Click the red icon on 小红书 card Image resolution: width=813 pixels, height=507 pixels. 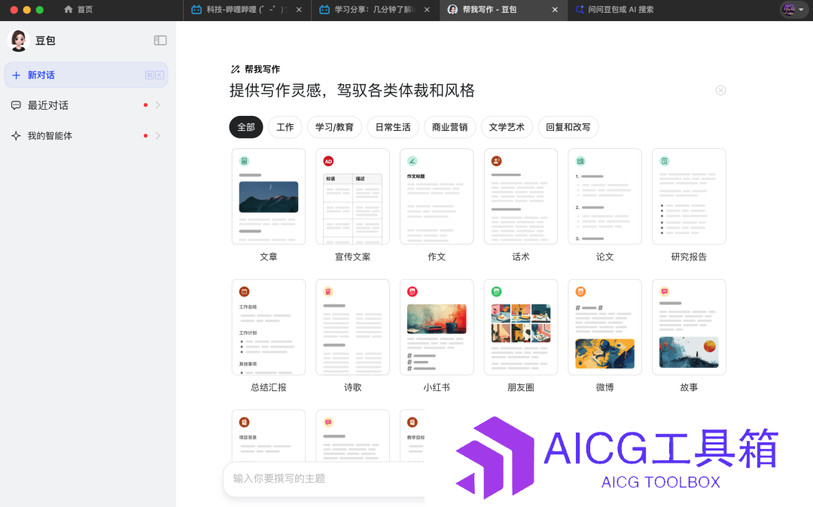click(x=413, y=292)
